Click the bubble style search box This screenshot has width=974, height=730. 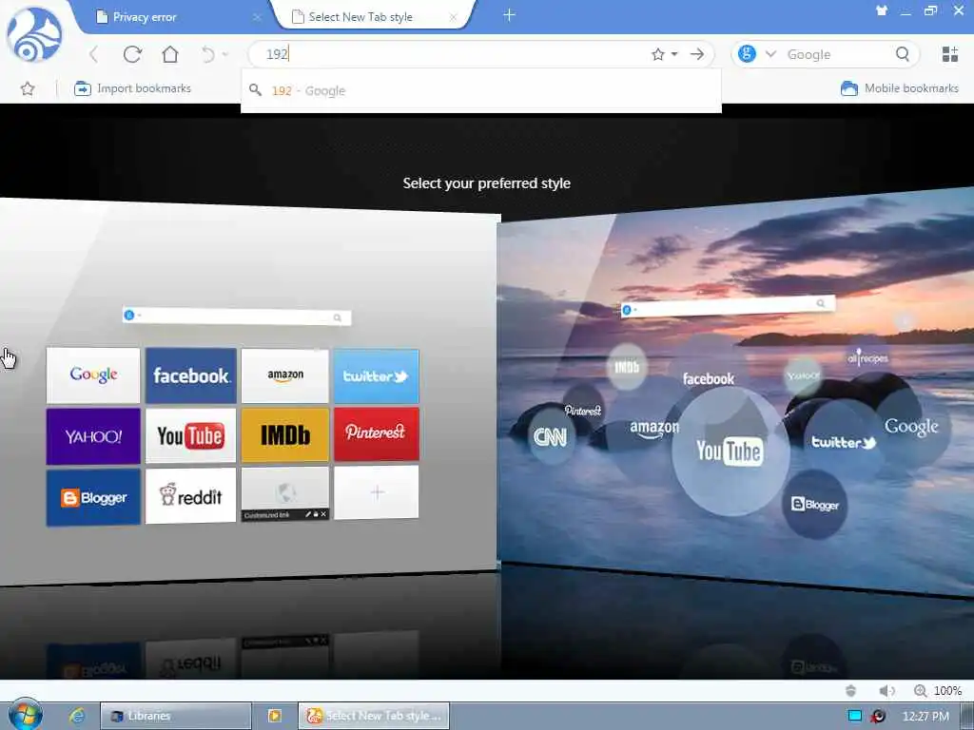(728, 306)
